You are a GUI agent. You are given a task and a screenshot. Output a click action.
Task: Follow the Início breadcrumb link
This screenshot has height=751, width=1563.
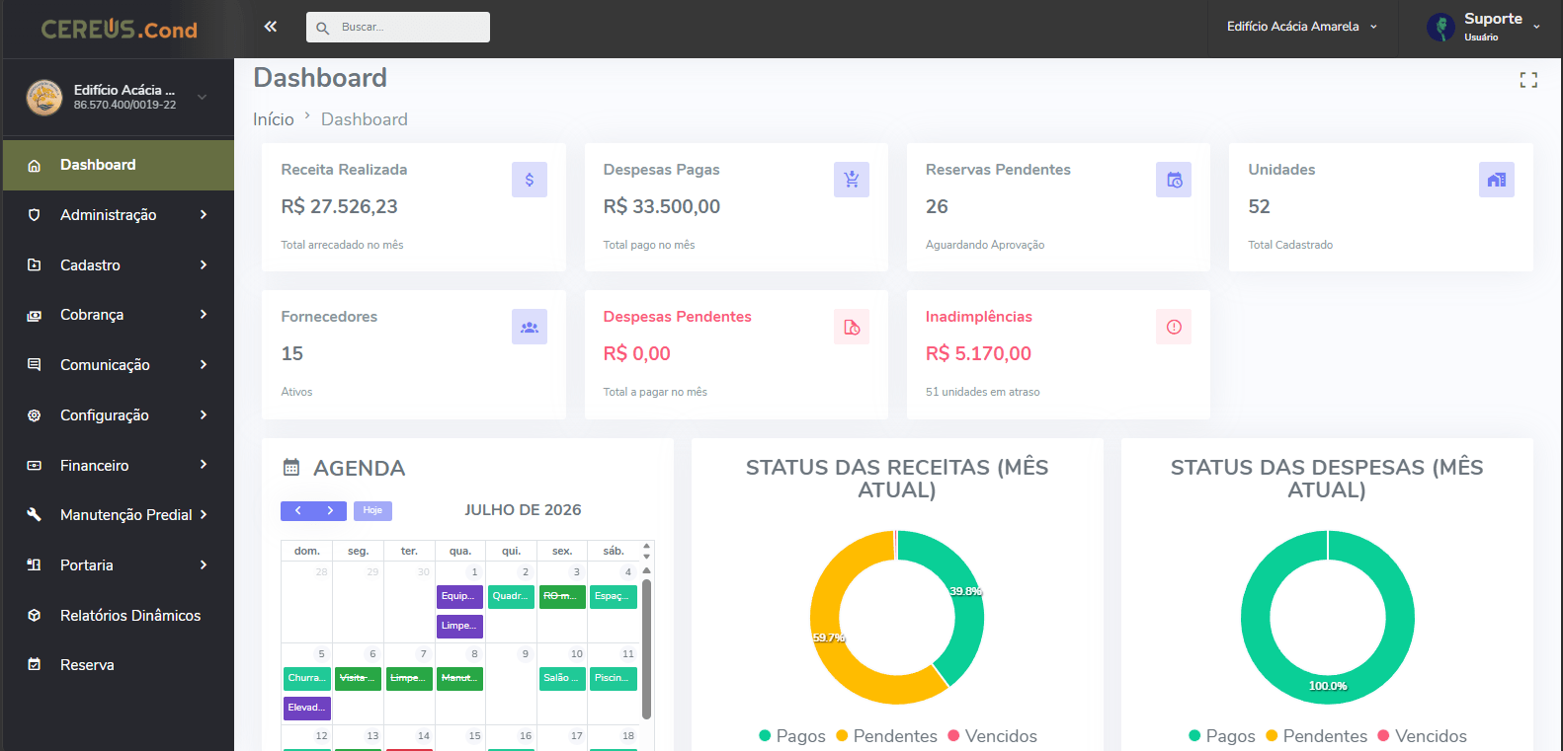click(x=274, y=119)
